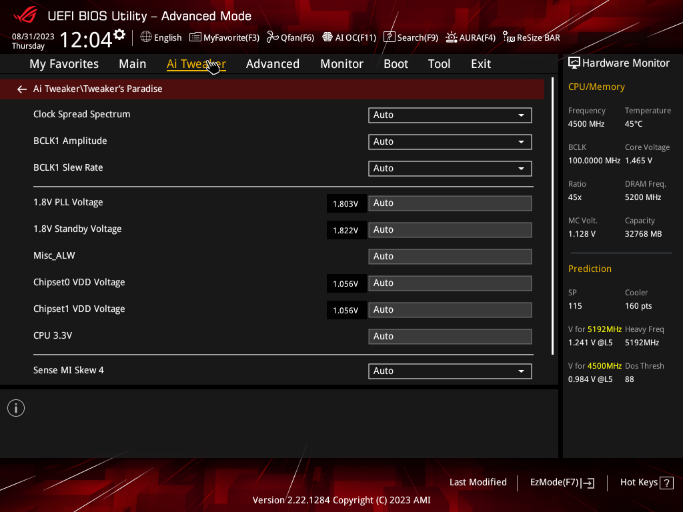Click EzMode exit arrow icon
Viewport: 683px width, 512px height.
tap(588, 483)
